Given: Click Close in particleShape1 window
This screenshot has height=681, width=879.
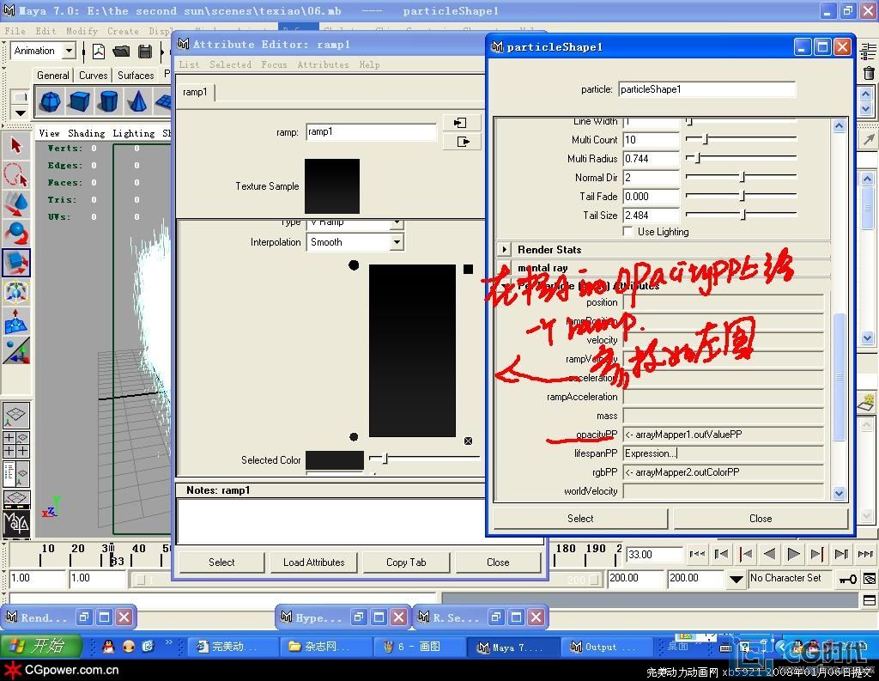Looking at the screenshot, I should pos(761,519).
